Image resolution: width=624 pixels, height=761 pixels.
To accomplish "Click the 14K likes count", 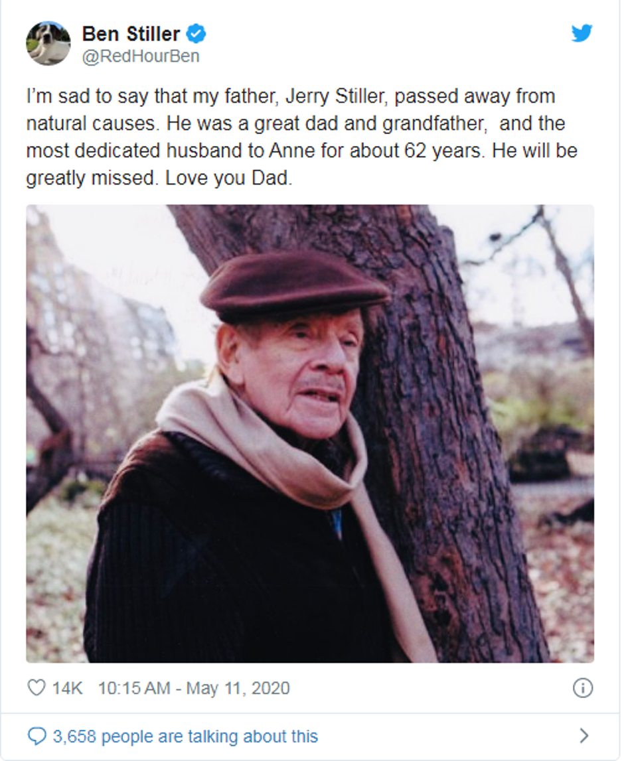I will [67, 688].
